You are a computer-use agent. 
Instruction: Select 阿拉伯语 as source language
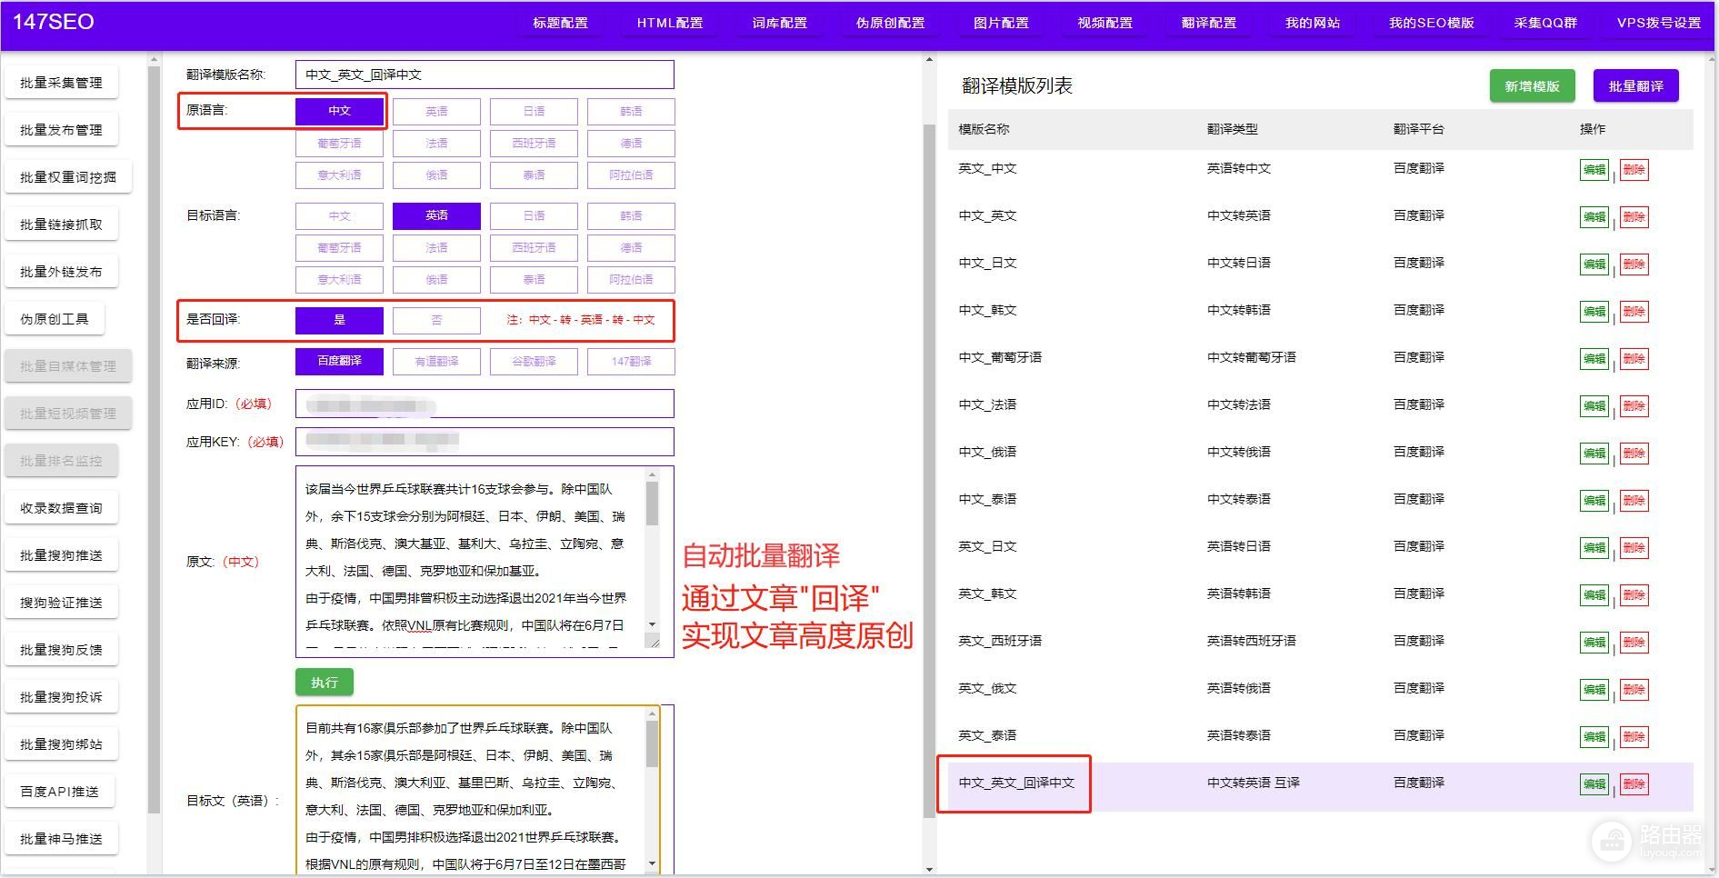[631, 175]
